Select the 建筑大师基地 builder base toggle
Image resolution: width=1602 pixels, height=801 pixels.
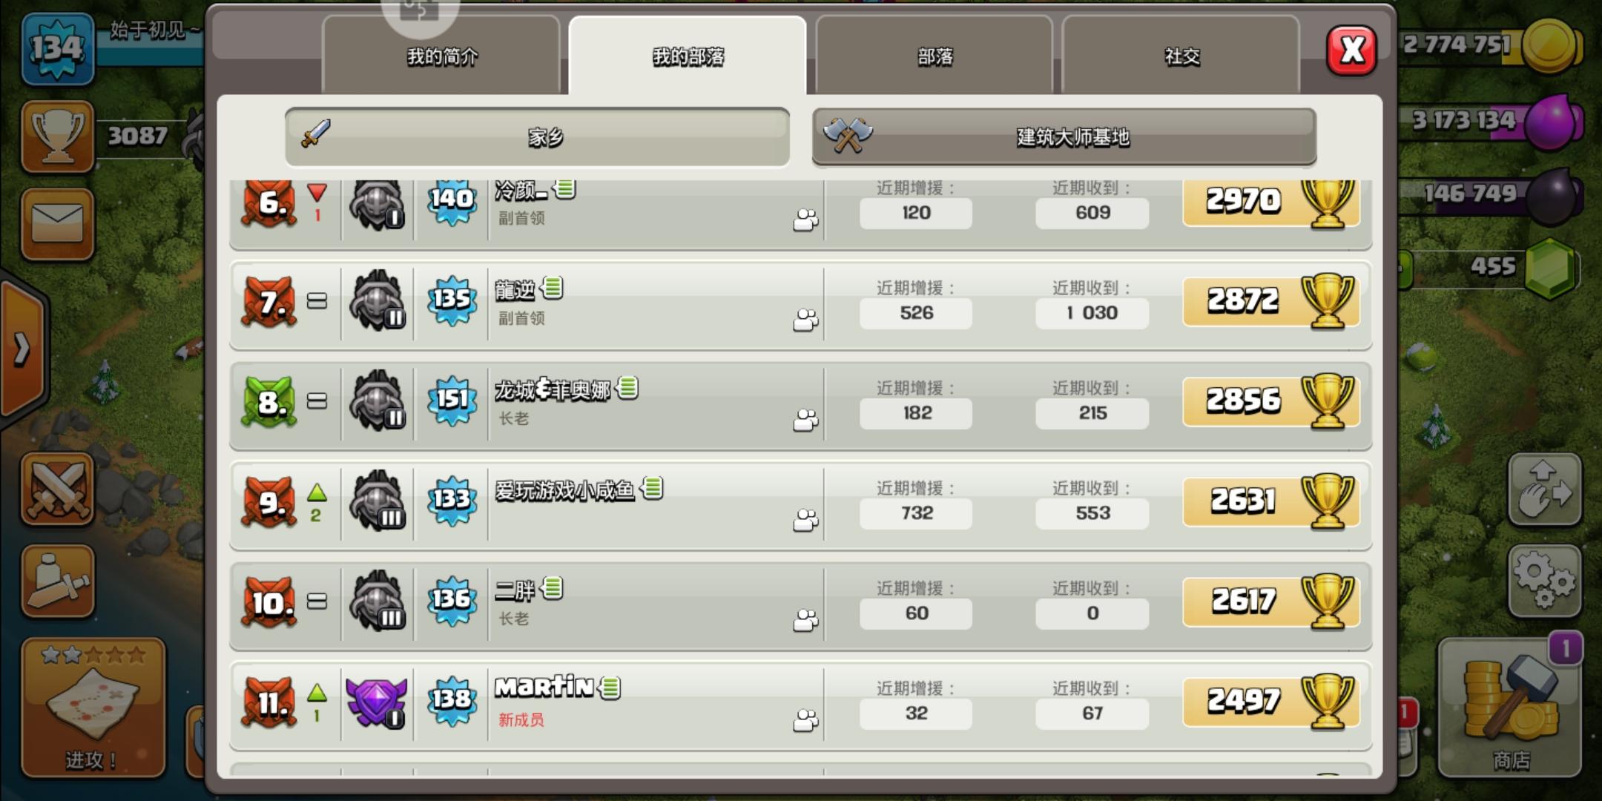pyautogui.click(x=1064, y=137)
